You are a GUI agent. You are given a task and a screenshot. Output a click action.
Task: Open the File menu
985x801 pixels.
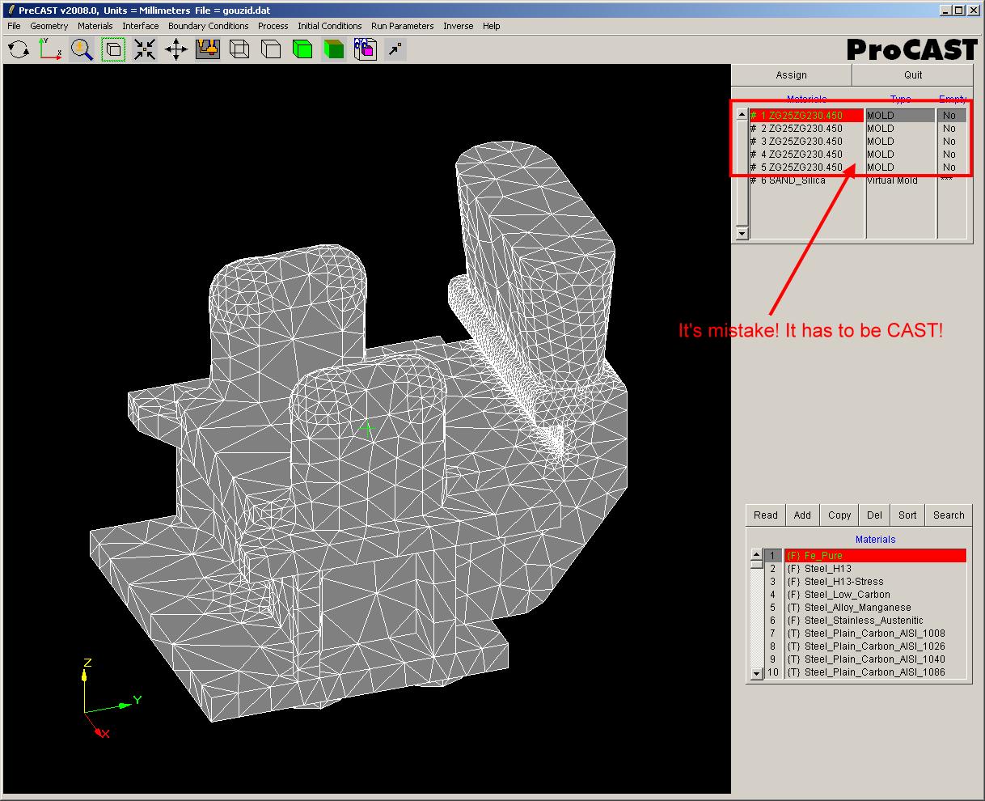(x=14, y=26)
